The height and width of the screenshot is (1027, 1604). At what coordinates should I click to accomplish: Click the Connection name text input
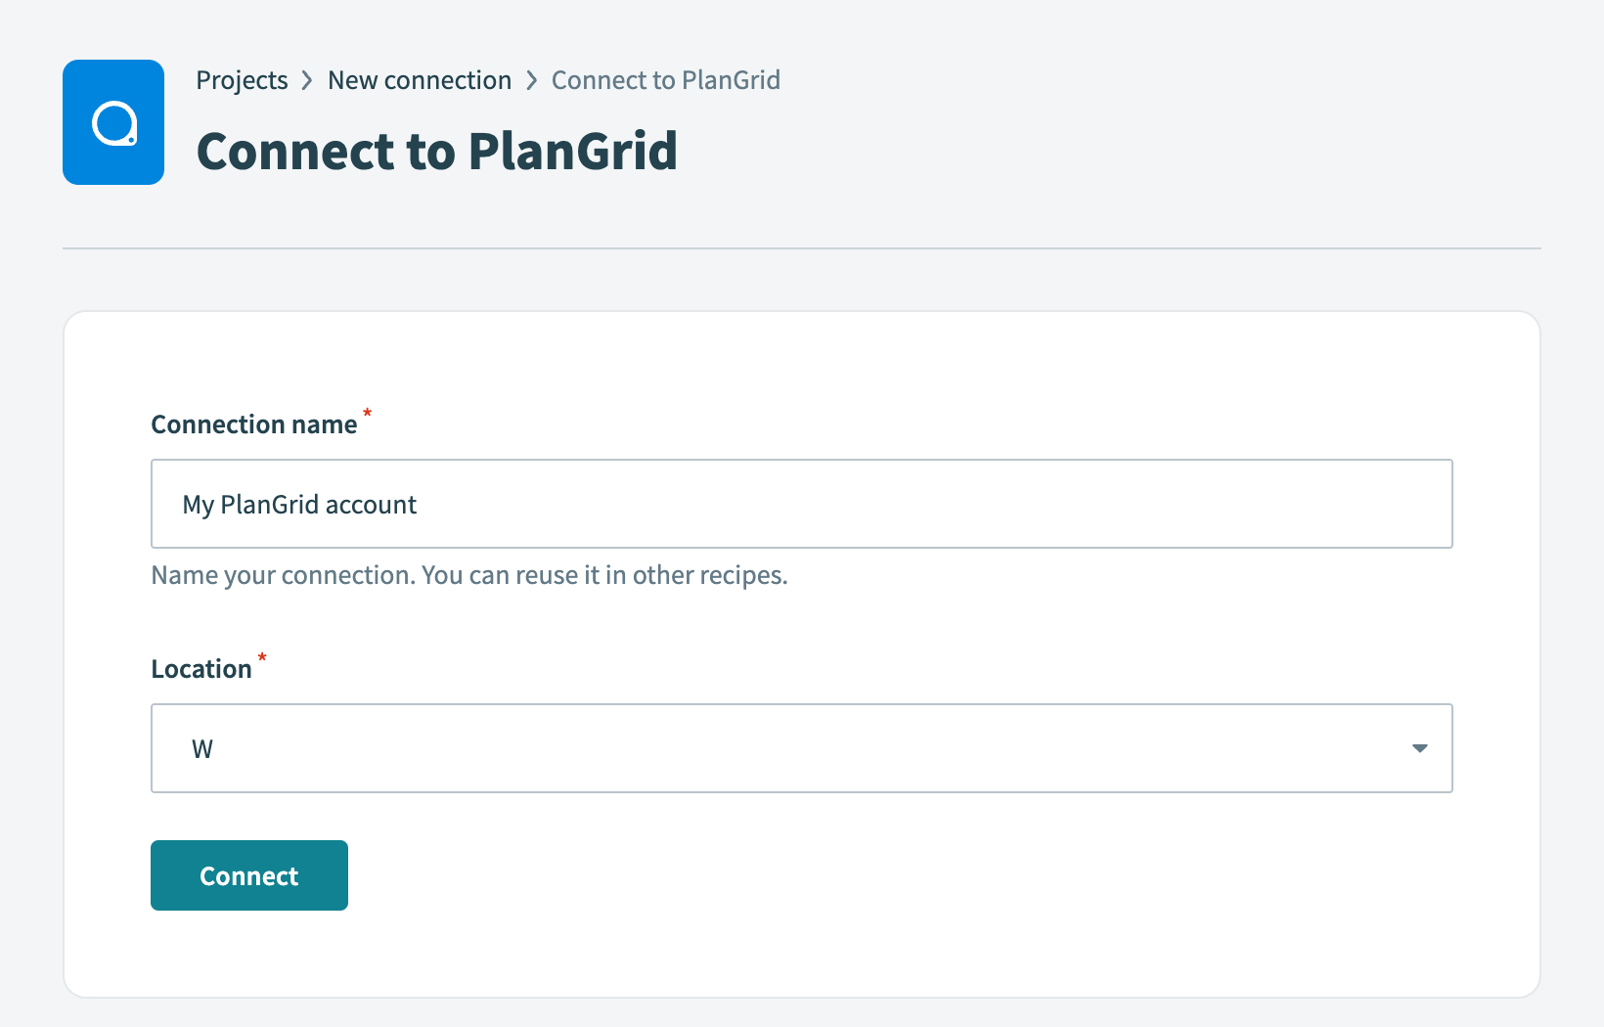coord(802,504)
